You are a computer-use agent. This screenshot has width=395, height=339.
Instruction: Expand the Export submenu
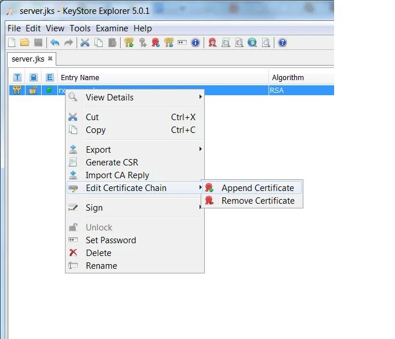click(135, 150)
